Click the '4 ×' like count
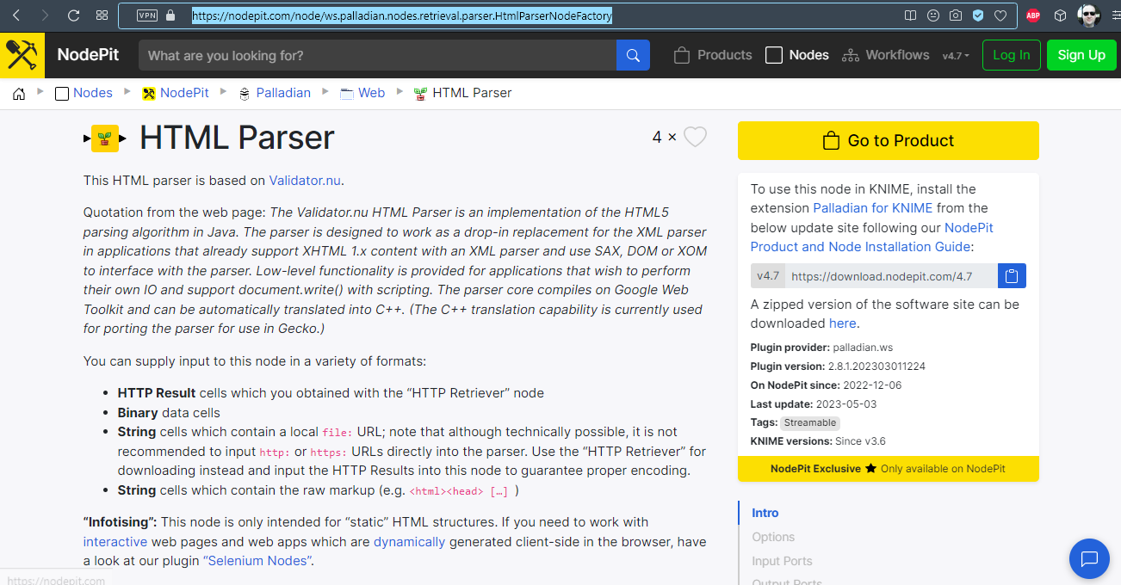Screen dimensions: 1121x585 click(x=665, y=137)
